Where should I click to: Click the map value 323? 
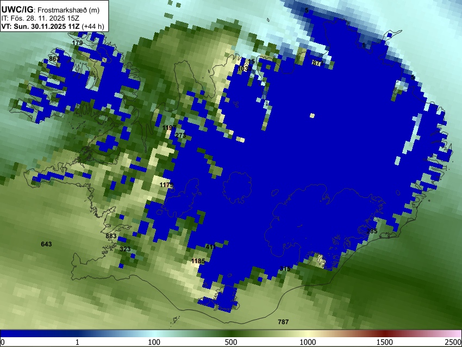[x=125, y=249]
